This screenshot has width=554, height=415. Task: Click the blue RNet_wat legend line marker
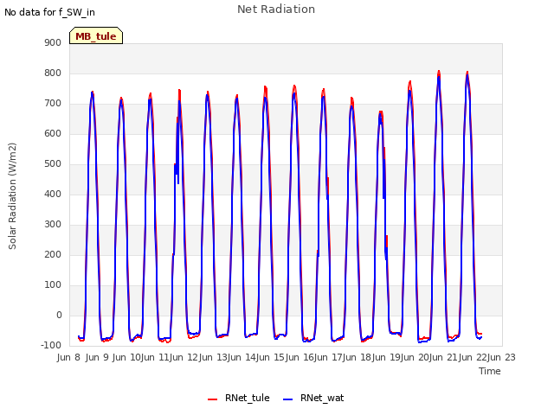287,399
